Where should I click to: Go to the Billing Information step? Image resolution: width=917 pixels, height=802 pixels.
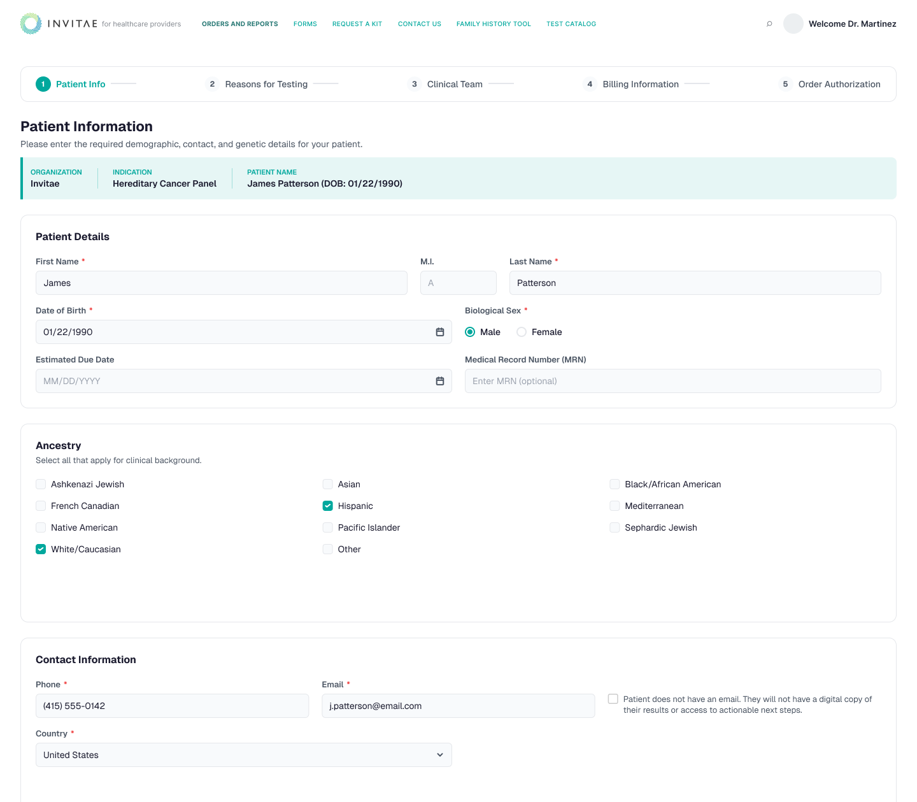pos(631,84)
